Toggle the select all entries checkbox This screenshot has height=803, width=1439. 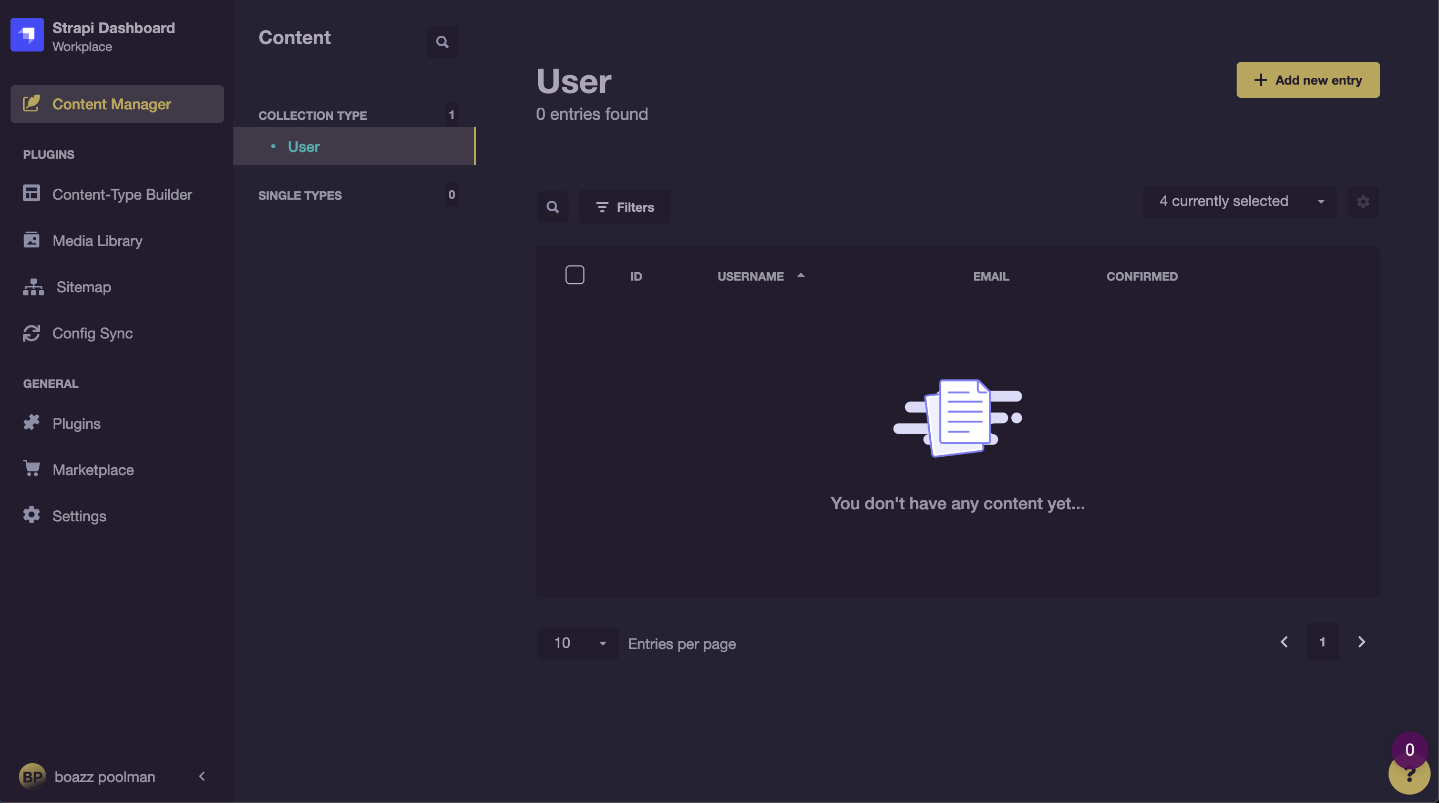[x=574, y=275]
